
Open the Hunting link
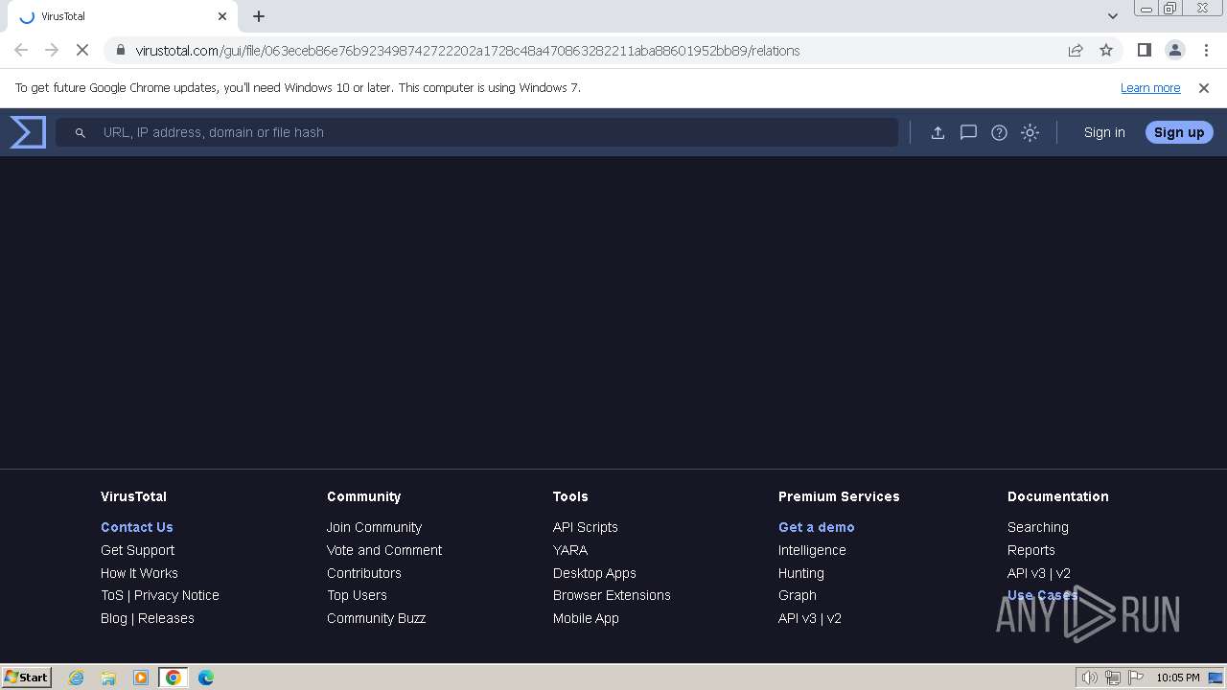point(801,573)
